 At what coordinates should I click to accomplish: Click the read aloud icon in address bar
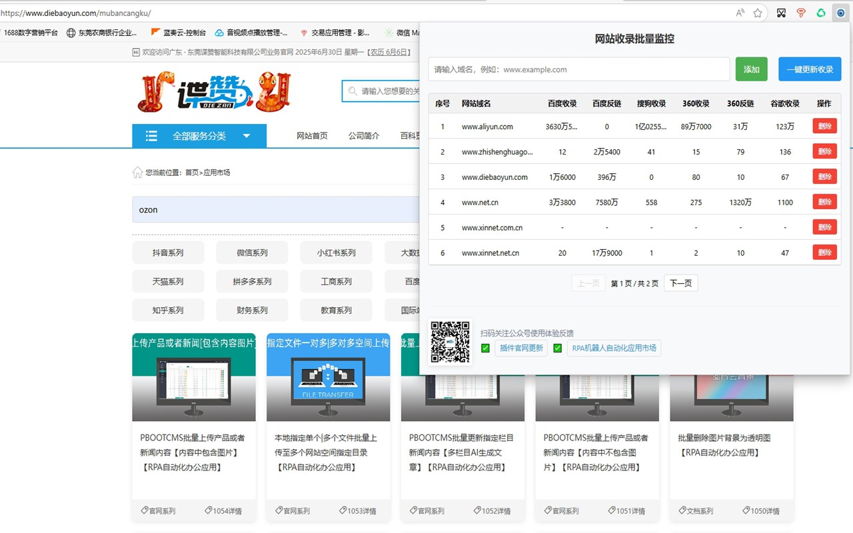click(740, 13)
